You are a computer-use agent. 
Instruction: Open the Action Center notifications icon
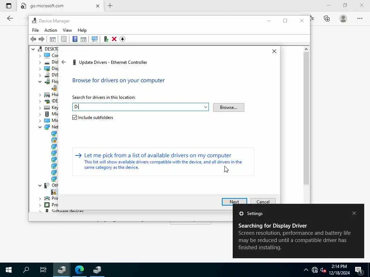point(358,270)
